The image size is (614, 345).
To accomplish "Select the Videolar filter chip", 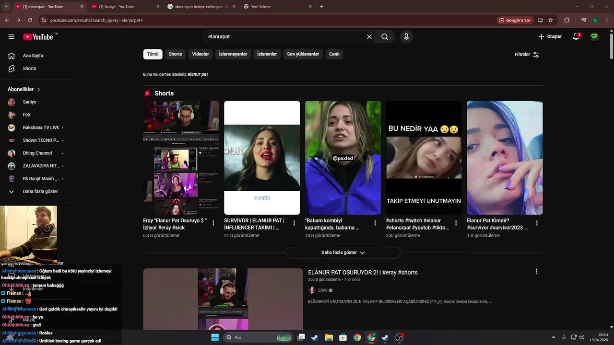I will pos(201,54).
